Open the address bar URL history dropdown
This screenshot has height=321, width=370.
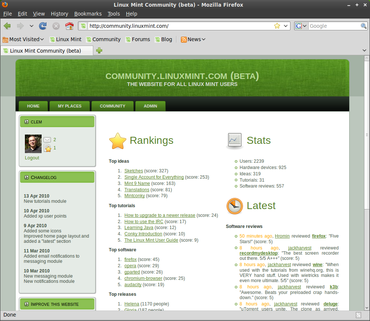[286, 26]
